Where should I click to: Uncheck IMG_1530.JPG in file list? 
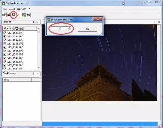pos(5,33)
